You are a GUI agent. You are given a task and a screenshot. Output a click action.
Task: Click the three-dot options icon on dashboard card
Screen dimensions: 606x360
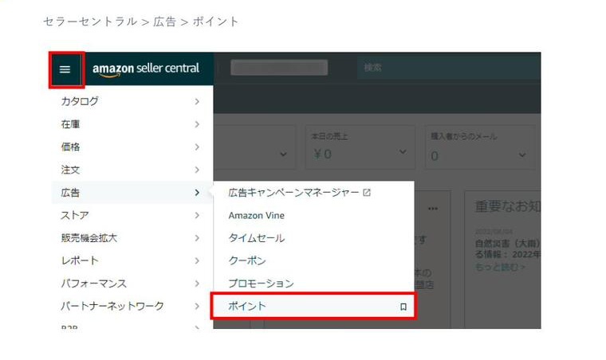click(x=433, y=209)
